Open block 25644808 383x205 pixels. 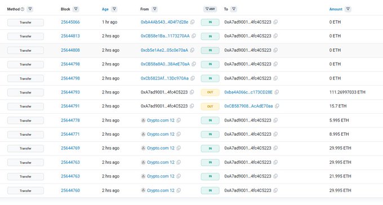[70, 50]
